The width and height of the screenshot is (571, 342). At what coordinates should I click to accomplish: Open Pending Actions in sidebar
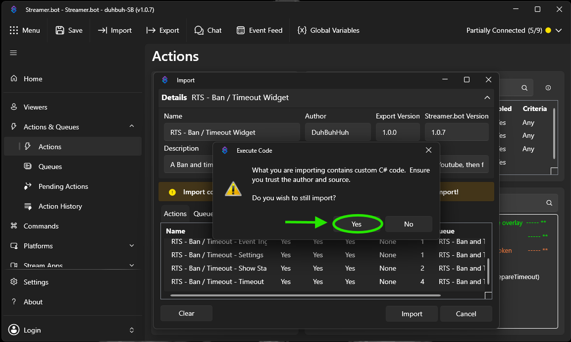pos(73,186)
